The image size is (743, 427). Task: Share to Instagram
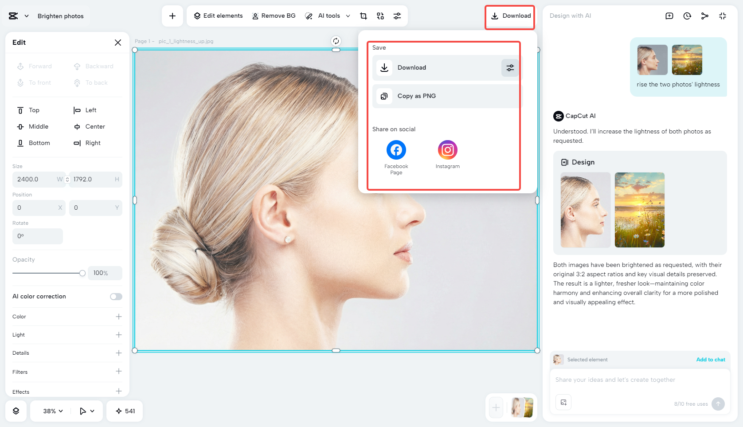(x=448, y=155)
